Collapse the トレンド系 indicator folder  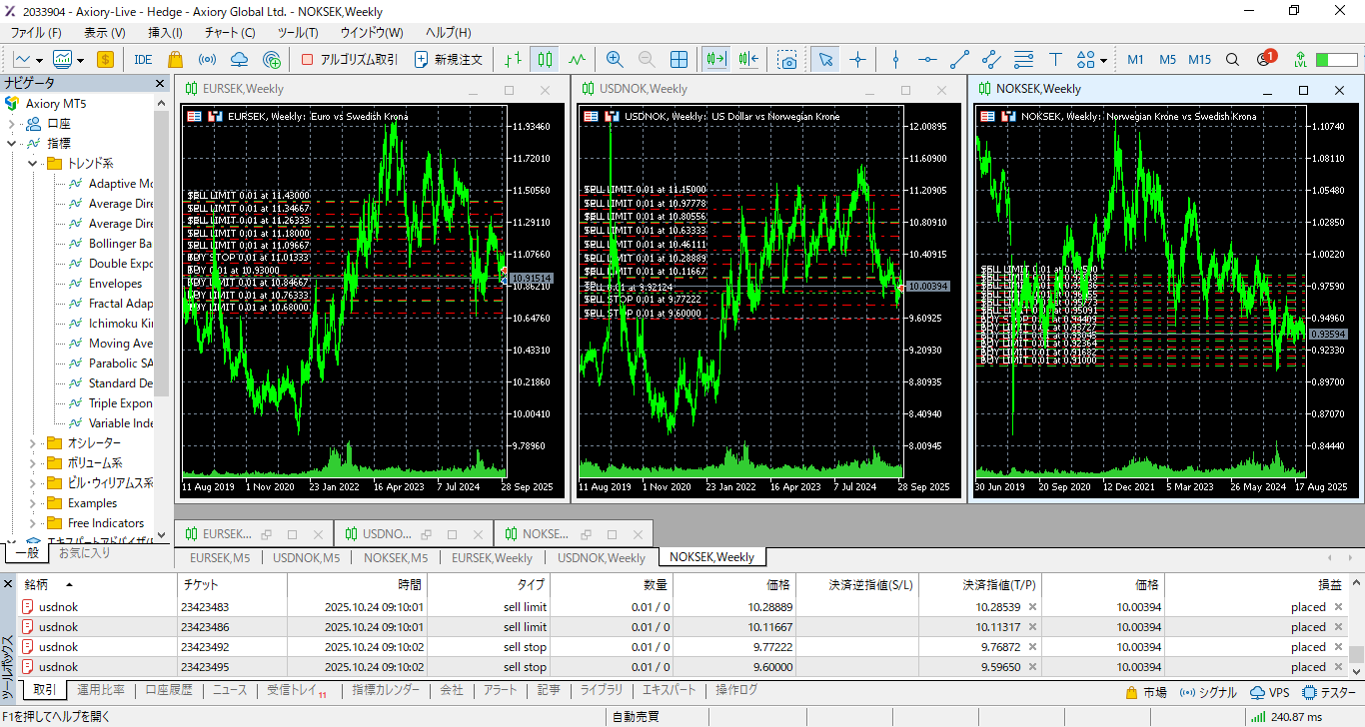point(32,164)
